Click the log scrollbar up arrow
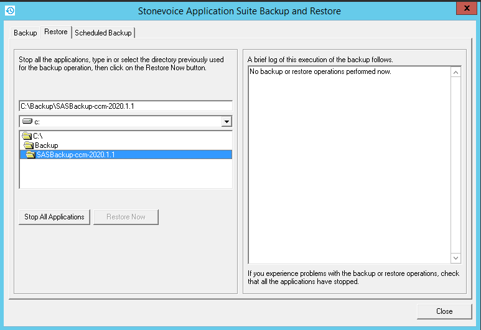 (455, 73)
